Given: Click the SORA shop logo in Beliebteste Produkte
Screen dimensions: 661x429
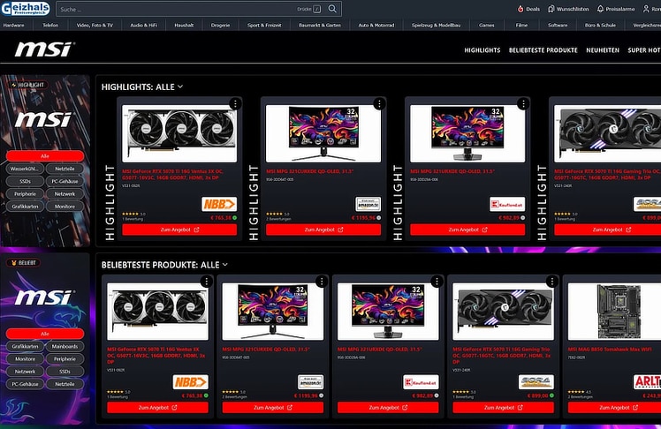Looking at the screenshot, I should 536,382.
